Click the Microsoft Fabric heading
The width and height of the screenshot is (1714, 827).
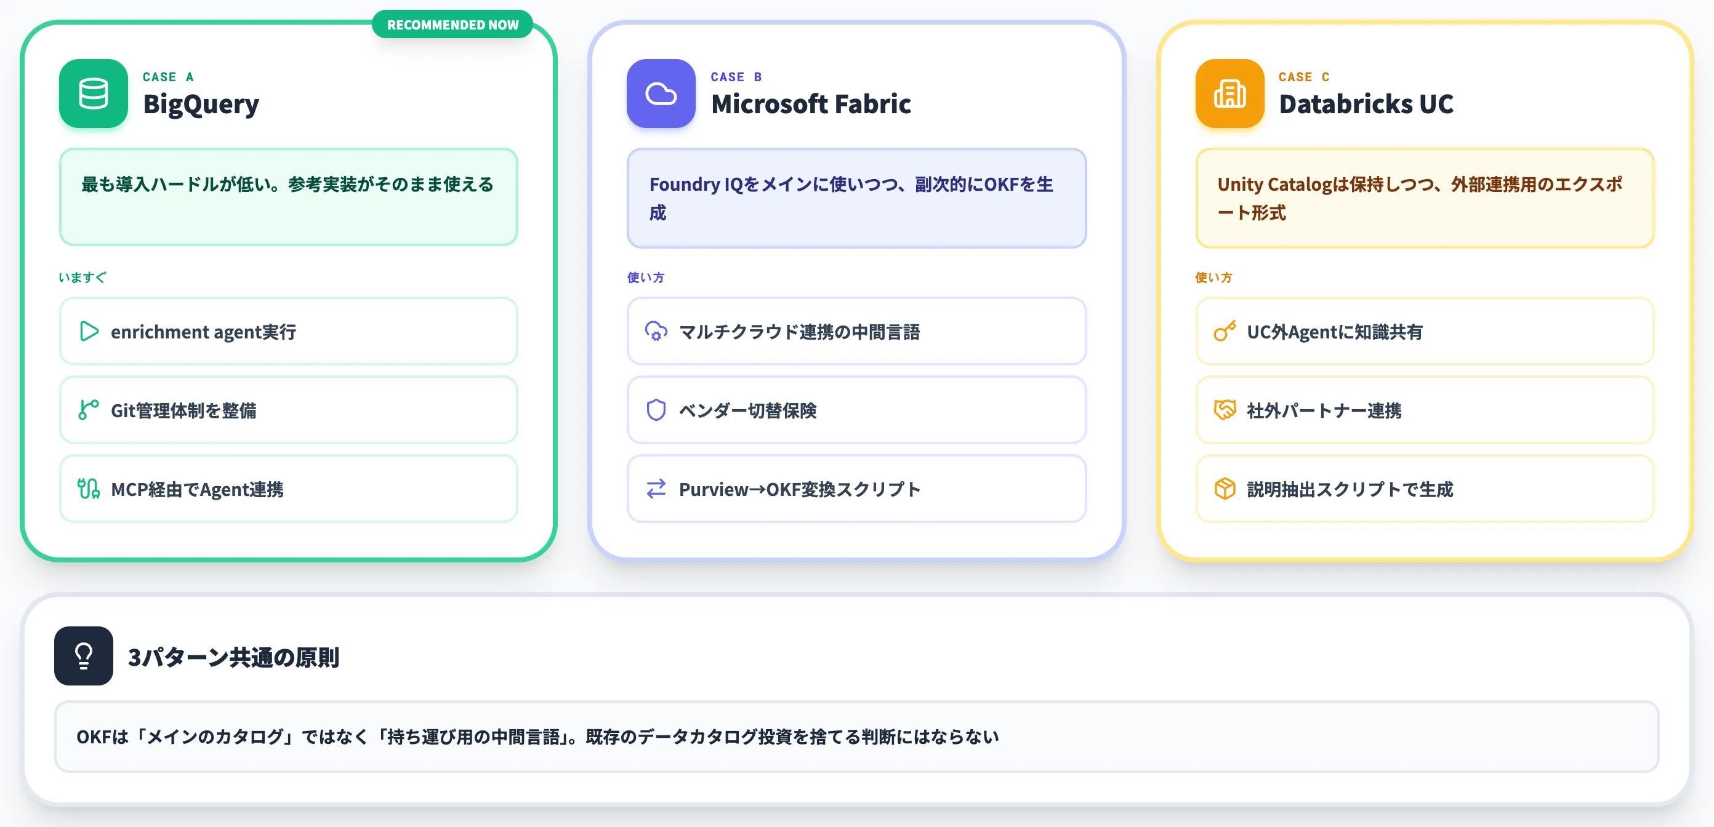pyautogui.click(x=811, y=104)
